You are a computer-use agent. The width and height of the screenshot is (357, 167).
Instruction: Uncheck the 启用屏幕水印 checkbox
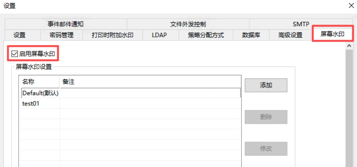(x=15, y=54)
